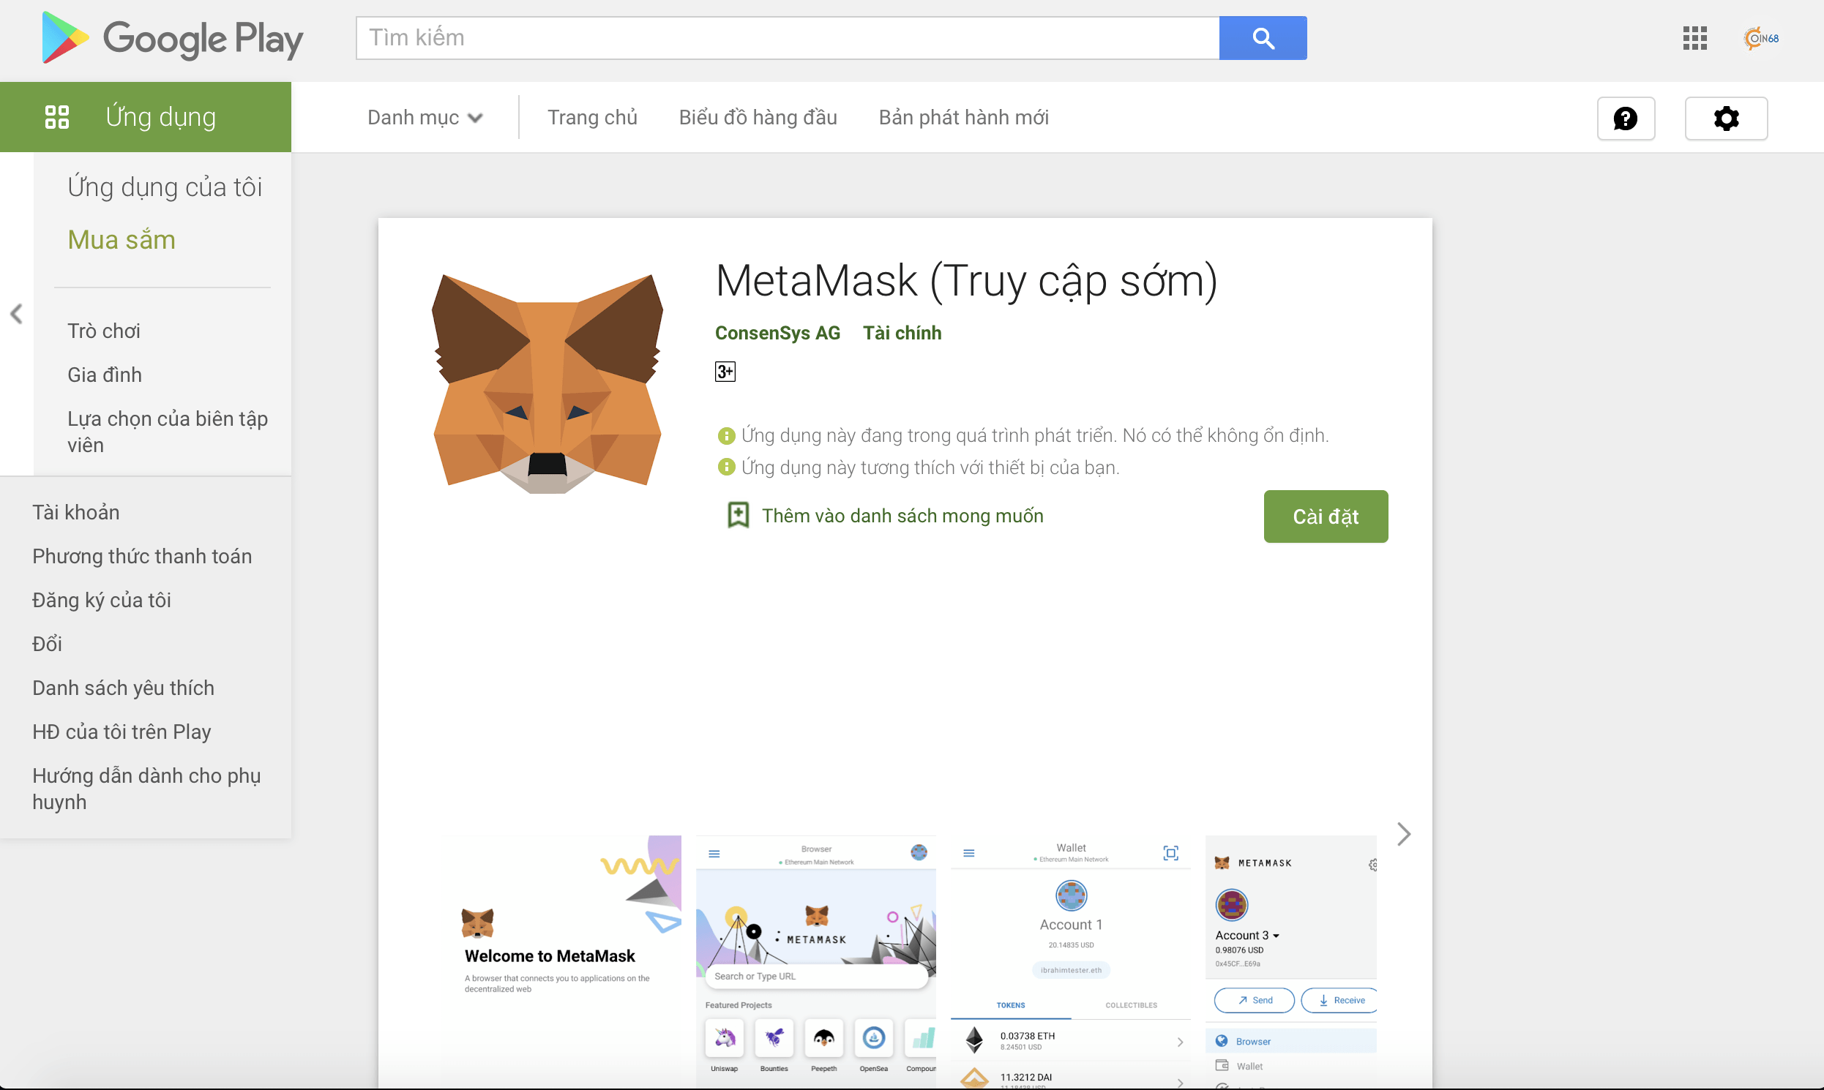
Task: Click the Cài đặt install button
Action: tap(1325, 516)
